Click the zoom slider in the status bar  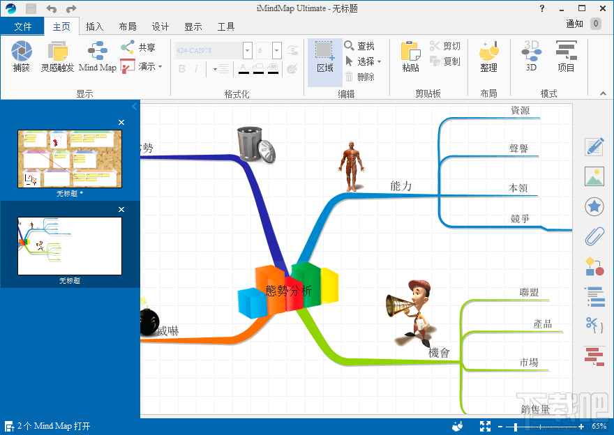(540, 427)
